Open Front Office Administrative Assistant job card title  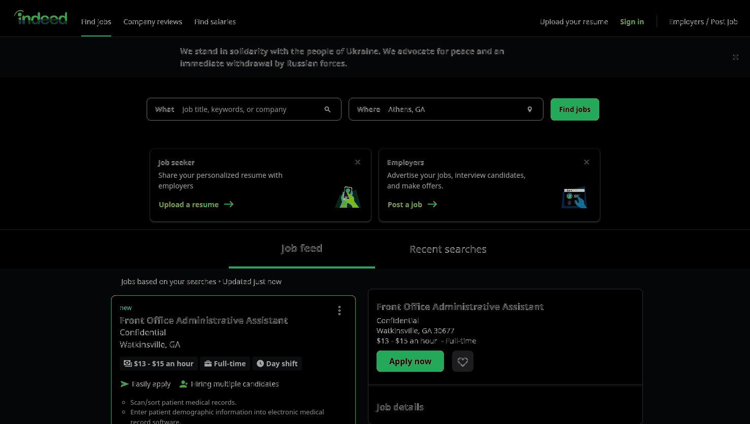coord(204,321)
